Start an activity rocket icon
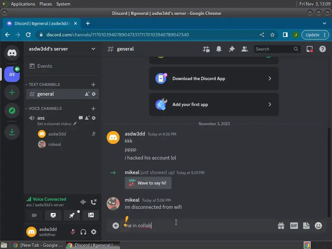The width and height of the screenshot is (332, 249). 72,215
